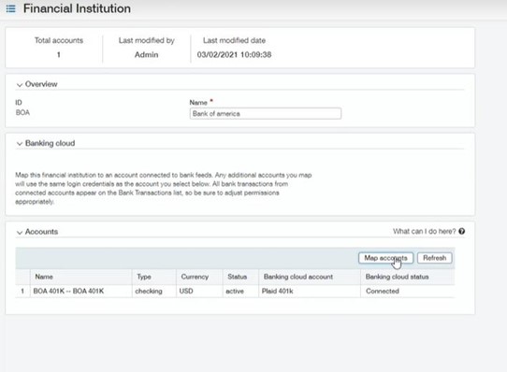Click the Connected status cell
The width and height of the screenshot is (507, 372).
point(408,291)
